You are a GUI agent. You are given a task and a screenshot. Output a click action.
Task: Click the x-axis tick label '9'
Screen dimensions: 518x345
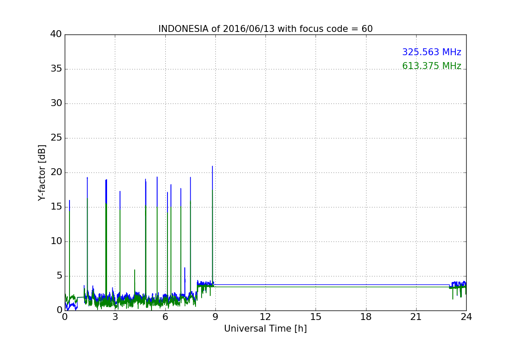[215, 317]
